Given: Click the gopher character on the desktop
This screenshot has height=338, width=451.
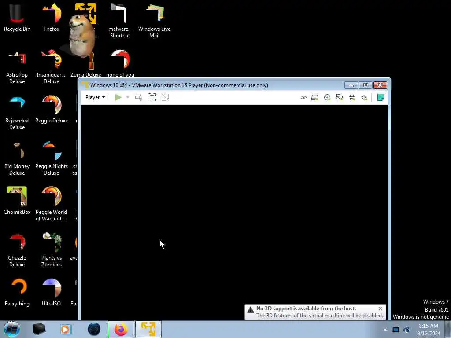Looking at the screenshot, I should (x=81, y=36).
